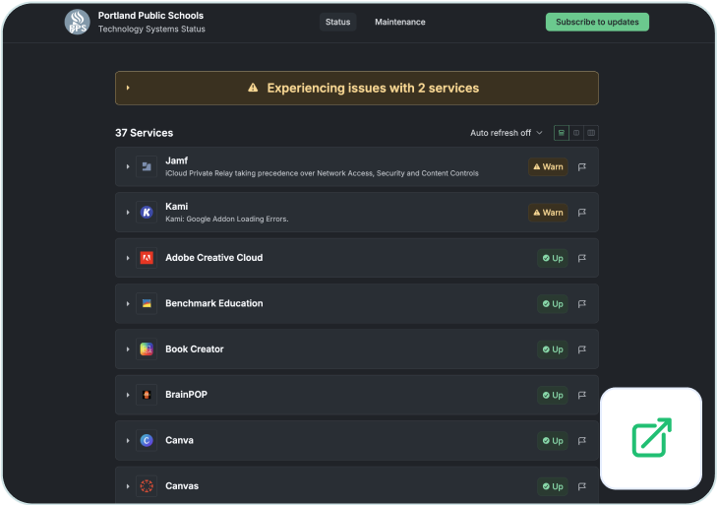
Task: Click the flag icon for Benchmark Education
Action: [x=582, y=303]
